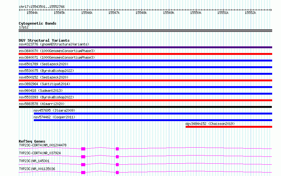
Task: Click the blue nsv574462 variant bar
Action: click(x=153, y=120)
